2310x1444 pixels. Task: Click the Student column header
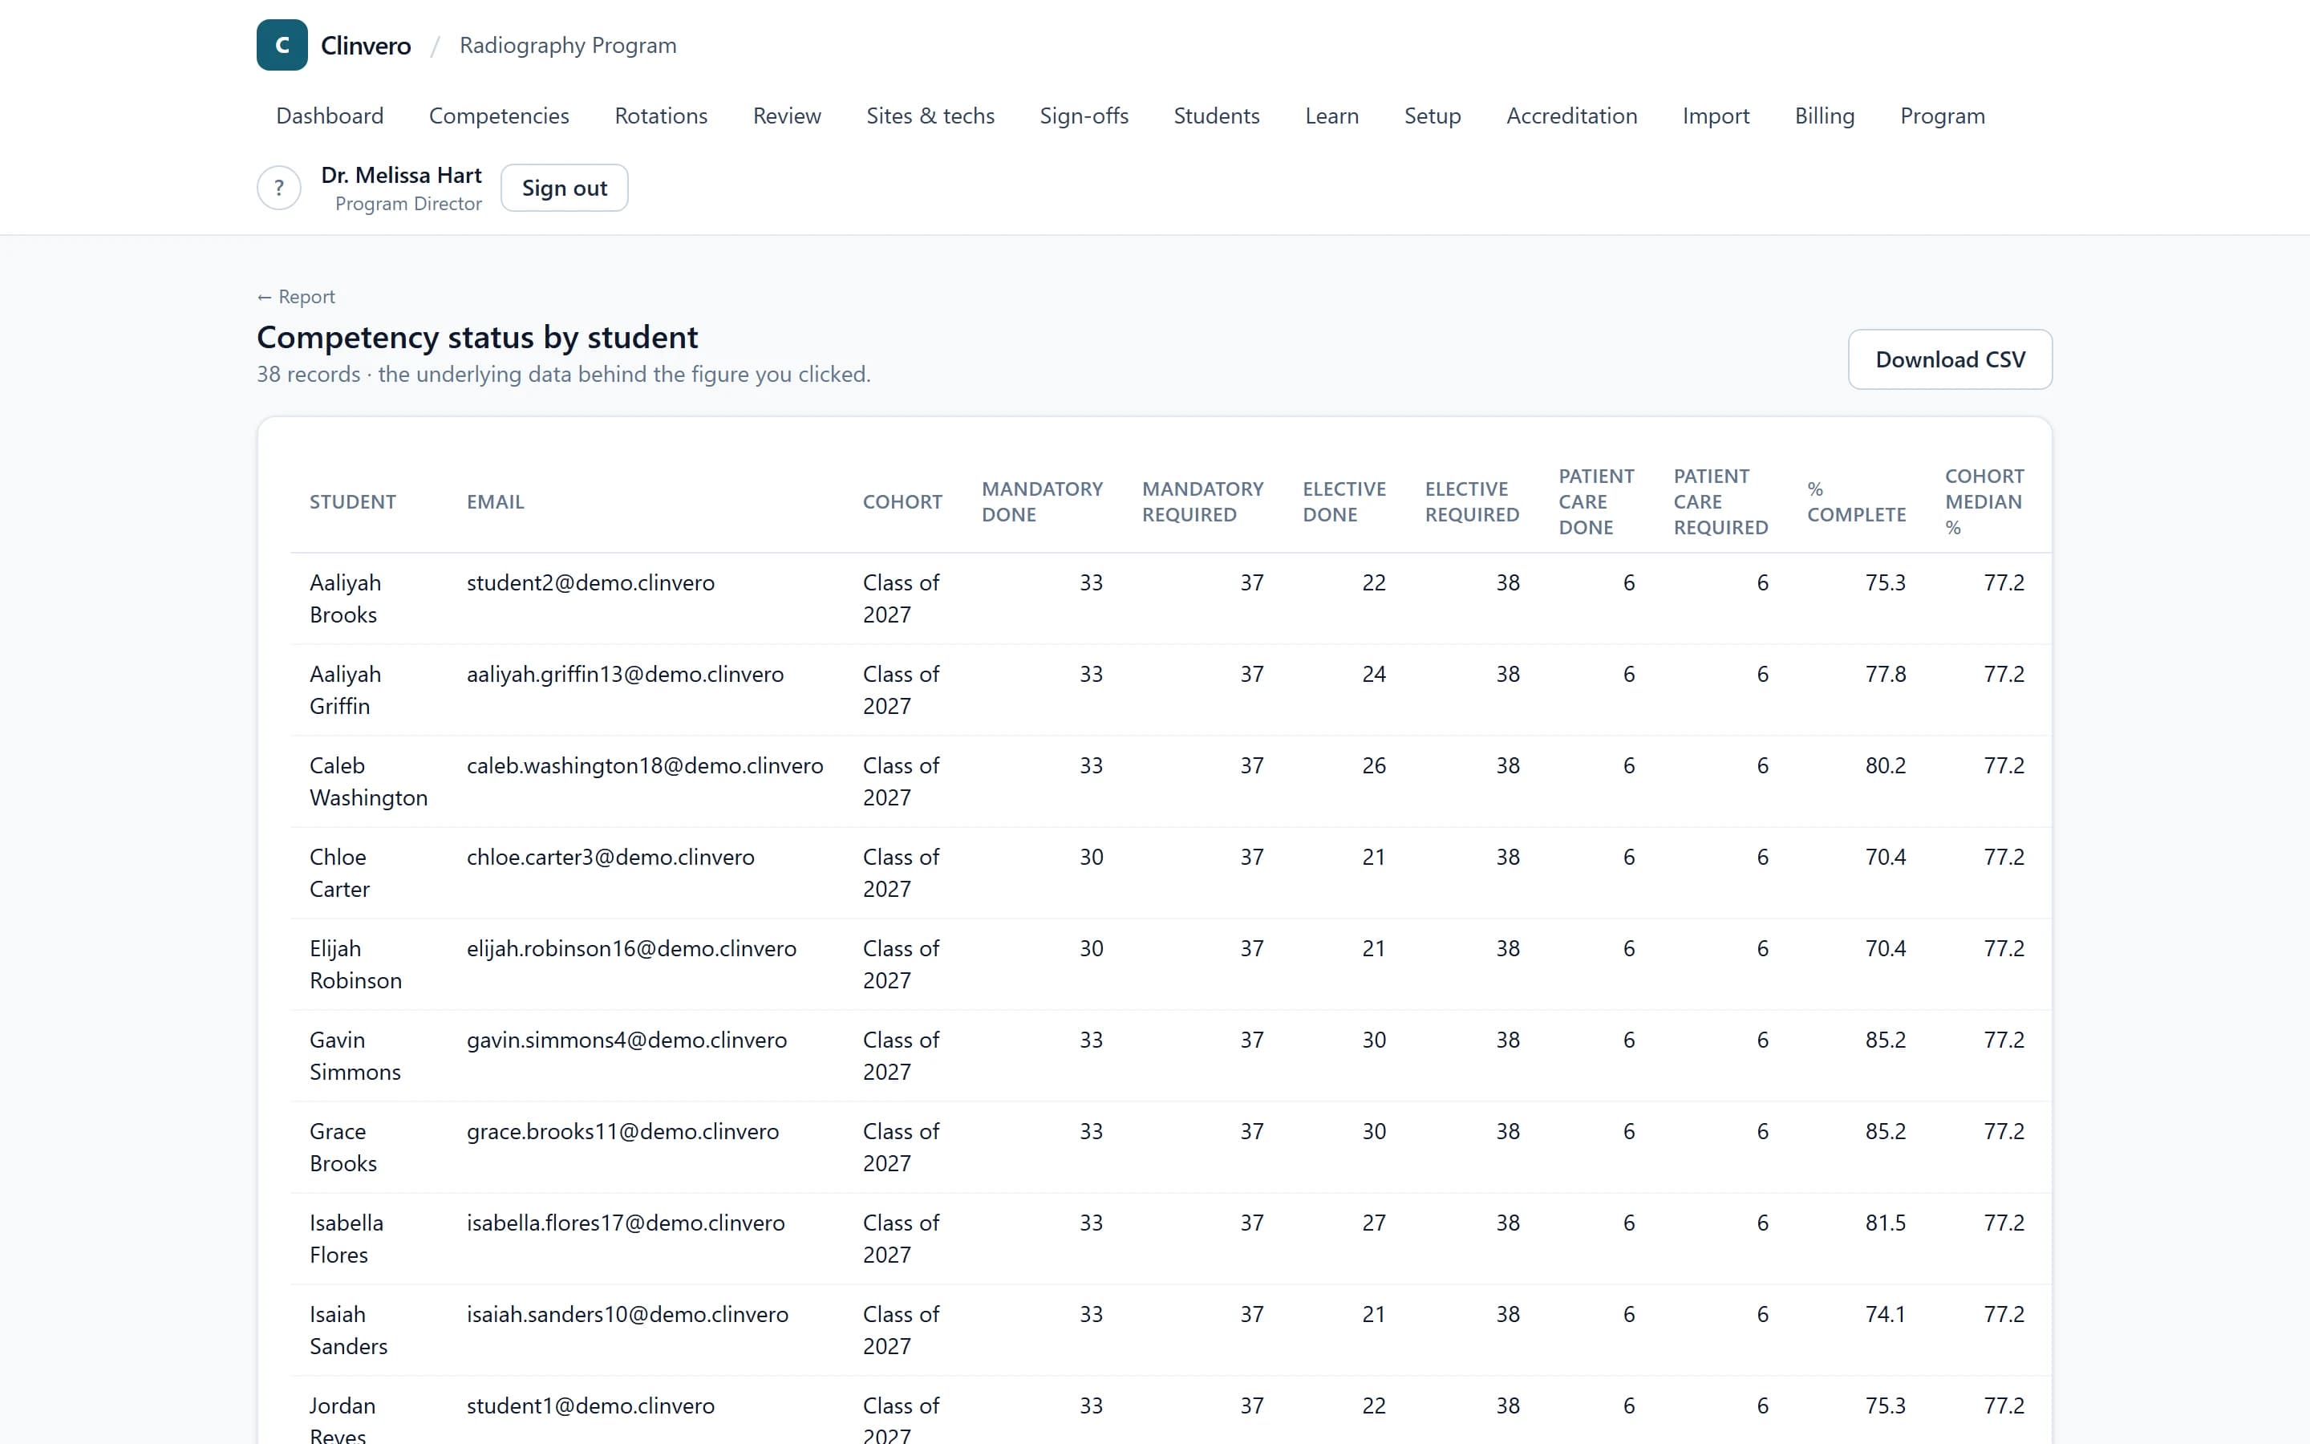click(x=352, y=501)
